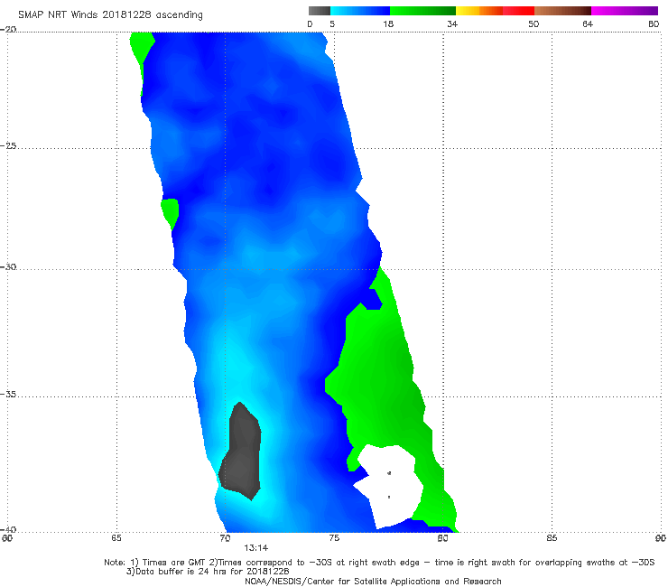Select the brown 50–64 colorbar segment
The image size is (668, 587).
pos(562,11)
